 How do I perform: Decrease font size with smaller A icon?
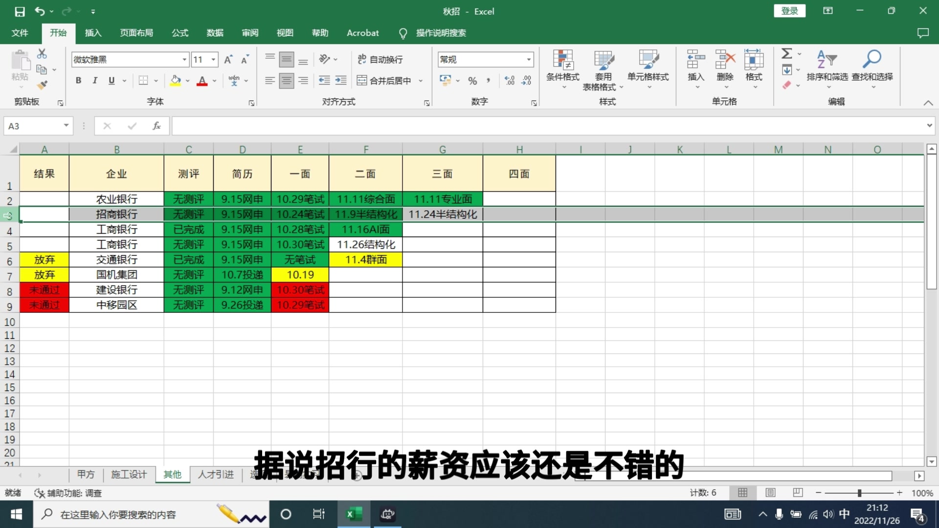pos(245,60)
